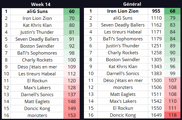Click the green 68 average cell
The image size is (182, 120).
click(x=172, y=11)
